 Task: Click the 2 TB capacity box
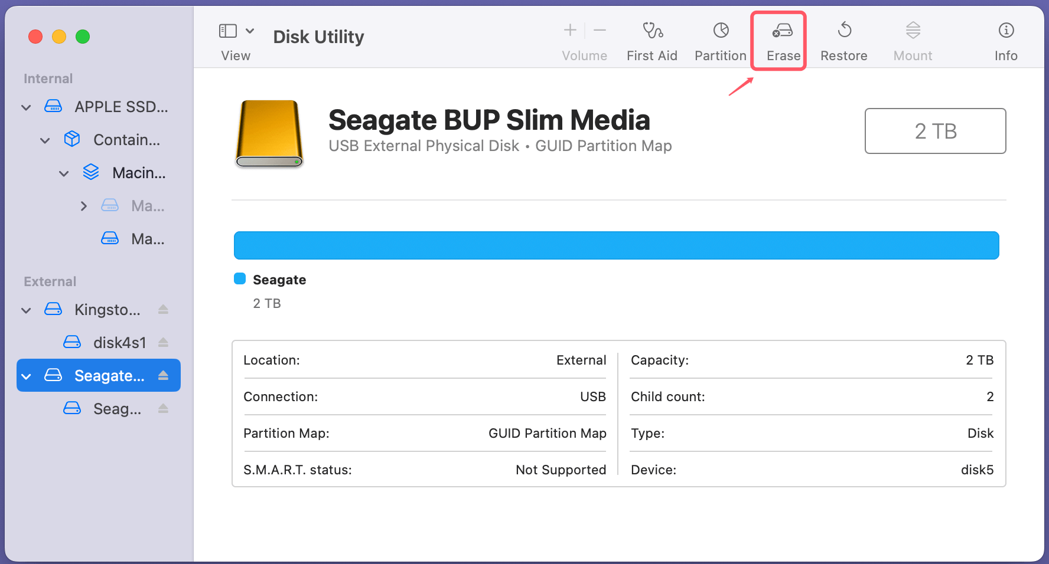(x=935, y=131)
